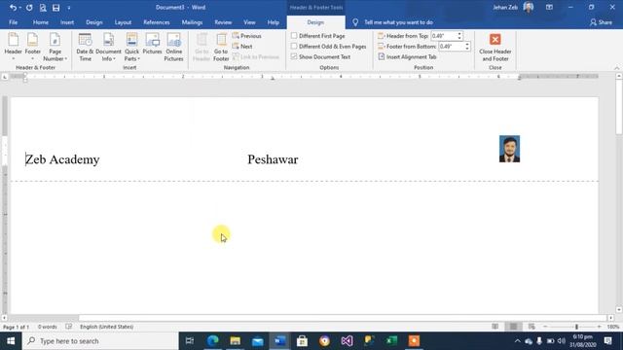This screenshot has height=350, width=623.
Task: Click the zoom in plus button
Action: [x=600, y=327]
